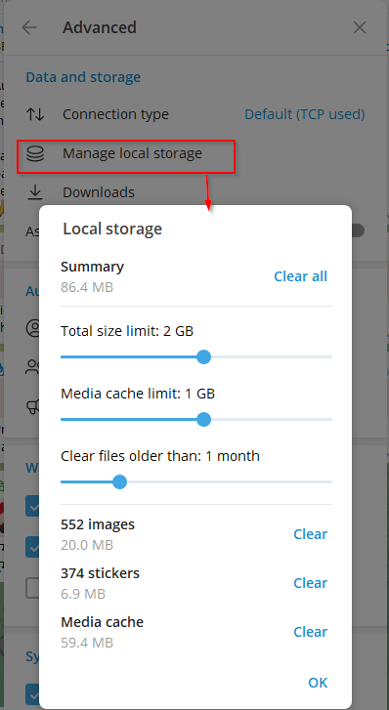Click the Downloads arrow icon
The image size is (389, 710).
[35, 193]
